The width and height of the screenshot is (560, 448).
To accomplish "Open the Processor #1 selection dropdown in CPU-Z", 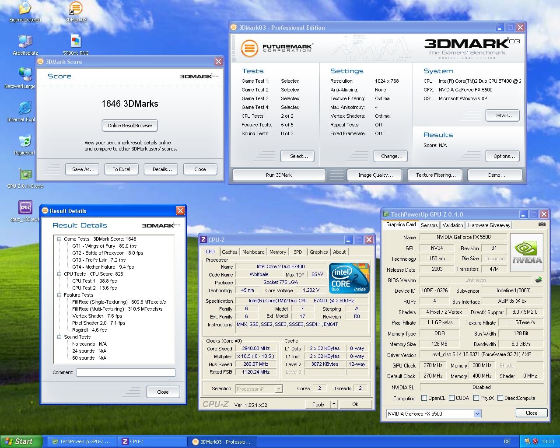I will [279, 388].
